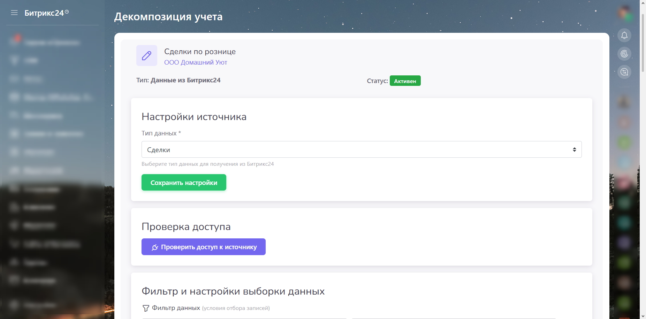Click the green Активен status badge
The height and width of the screenshot is (319, 646).
tap(405, 81)
